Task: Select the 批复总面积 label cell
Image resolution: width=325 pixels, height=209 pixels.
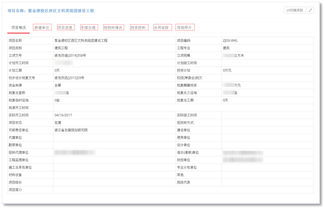Action: point(30,93)
